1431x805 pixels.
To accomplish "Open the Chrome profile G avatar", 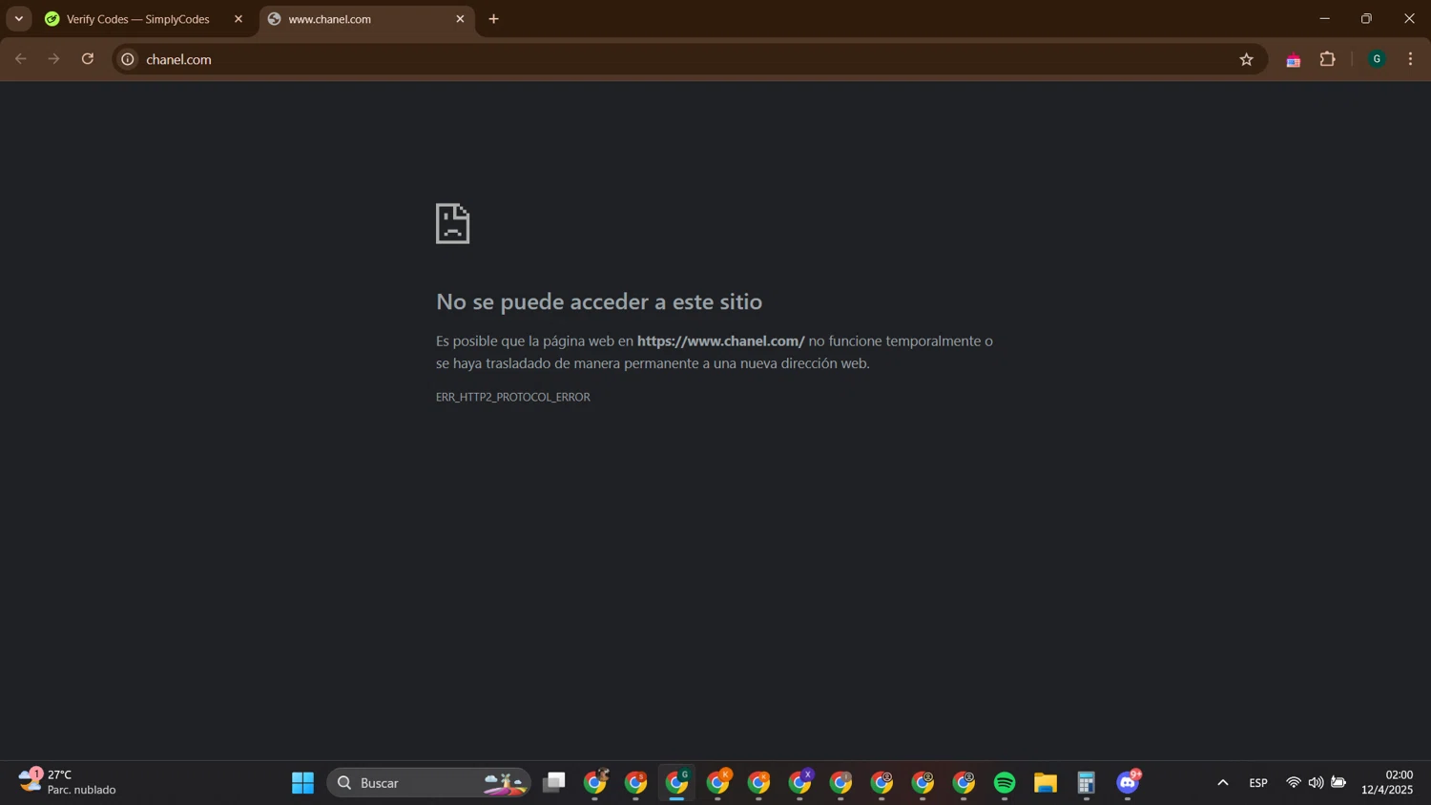I will [x=1377, y=59].
